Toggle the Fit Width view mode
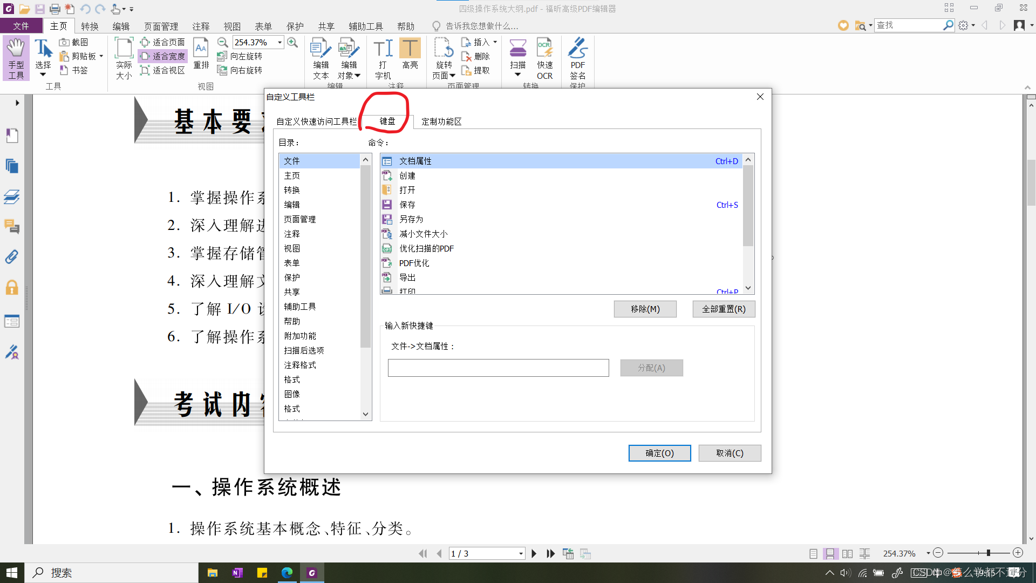1036x583 pixels. [163, 56]
